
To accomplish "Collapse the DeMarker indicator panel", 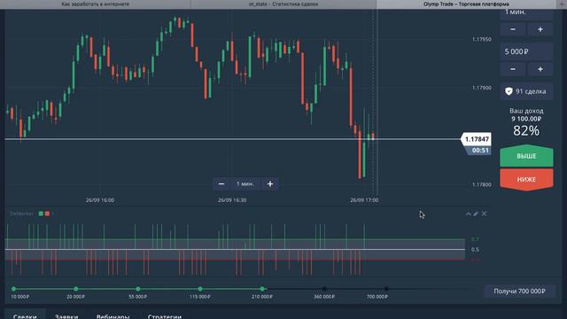I will click(x=469, y=214).
